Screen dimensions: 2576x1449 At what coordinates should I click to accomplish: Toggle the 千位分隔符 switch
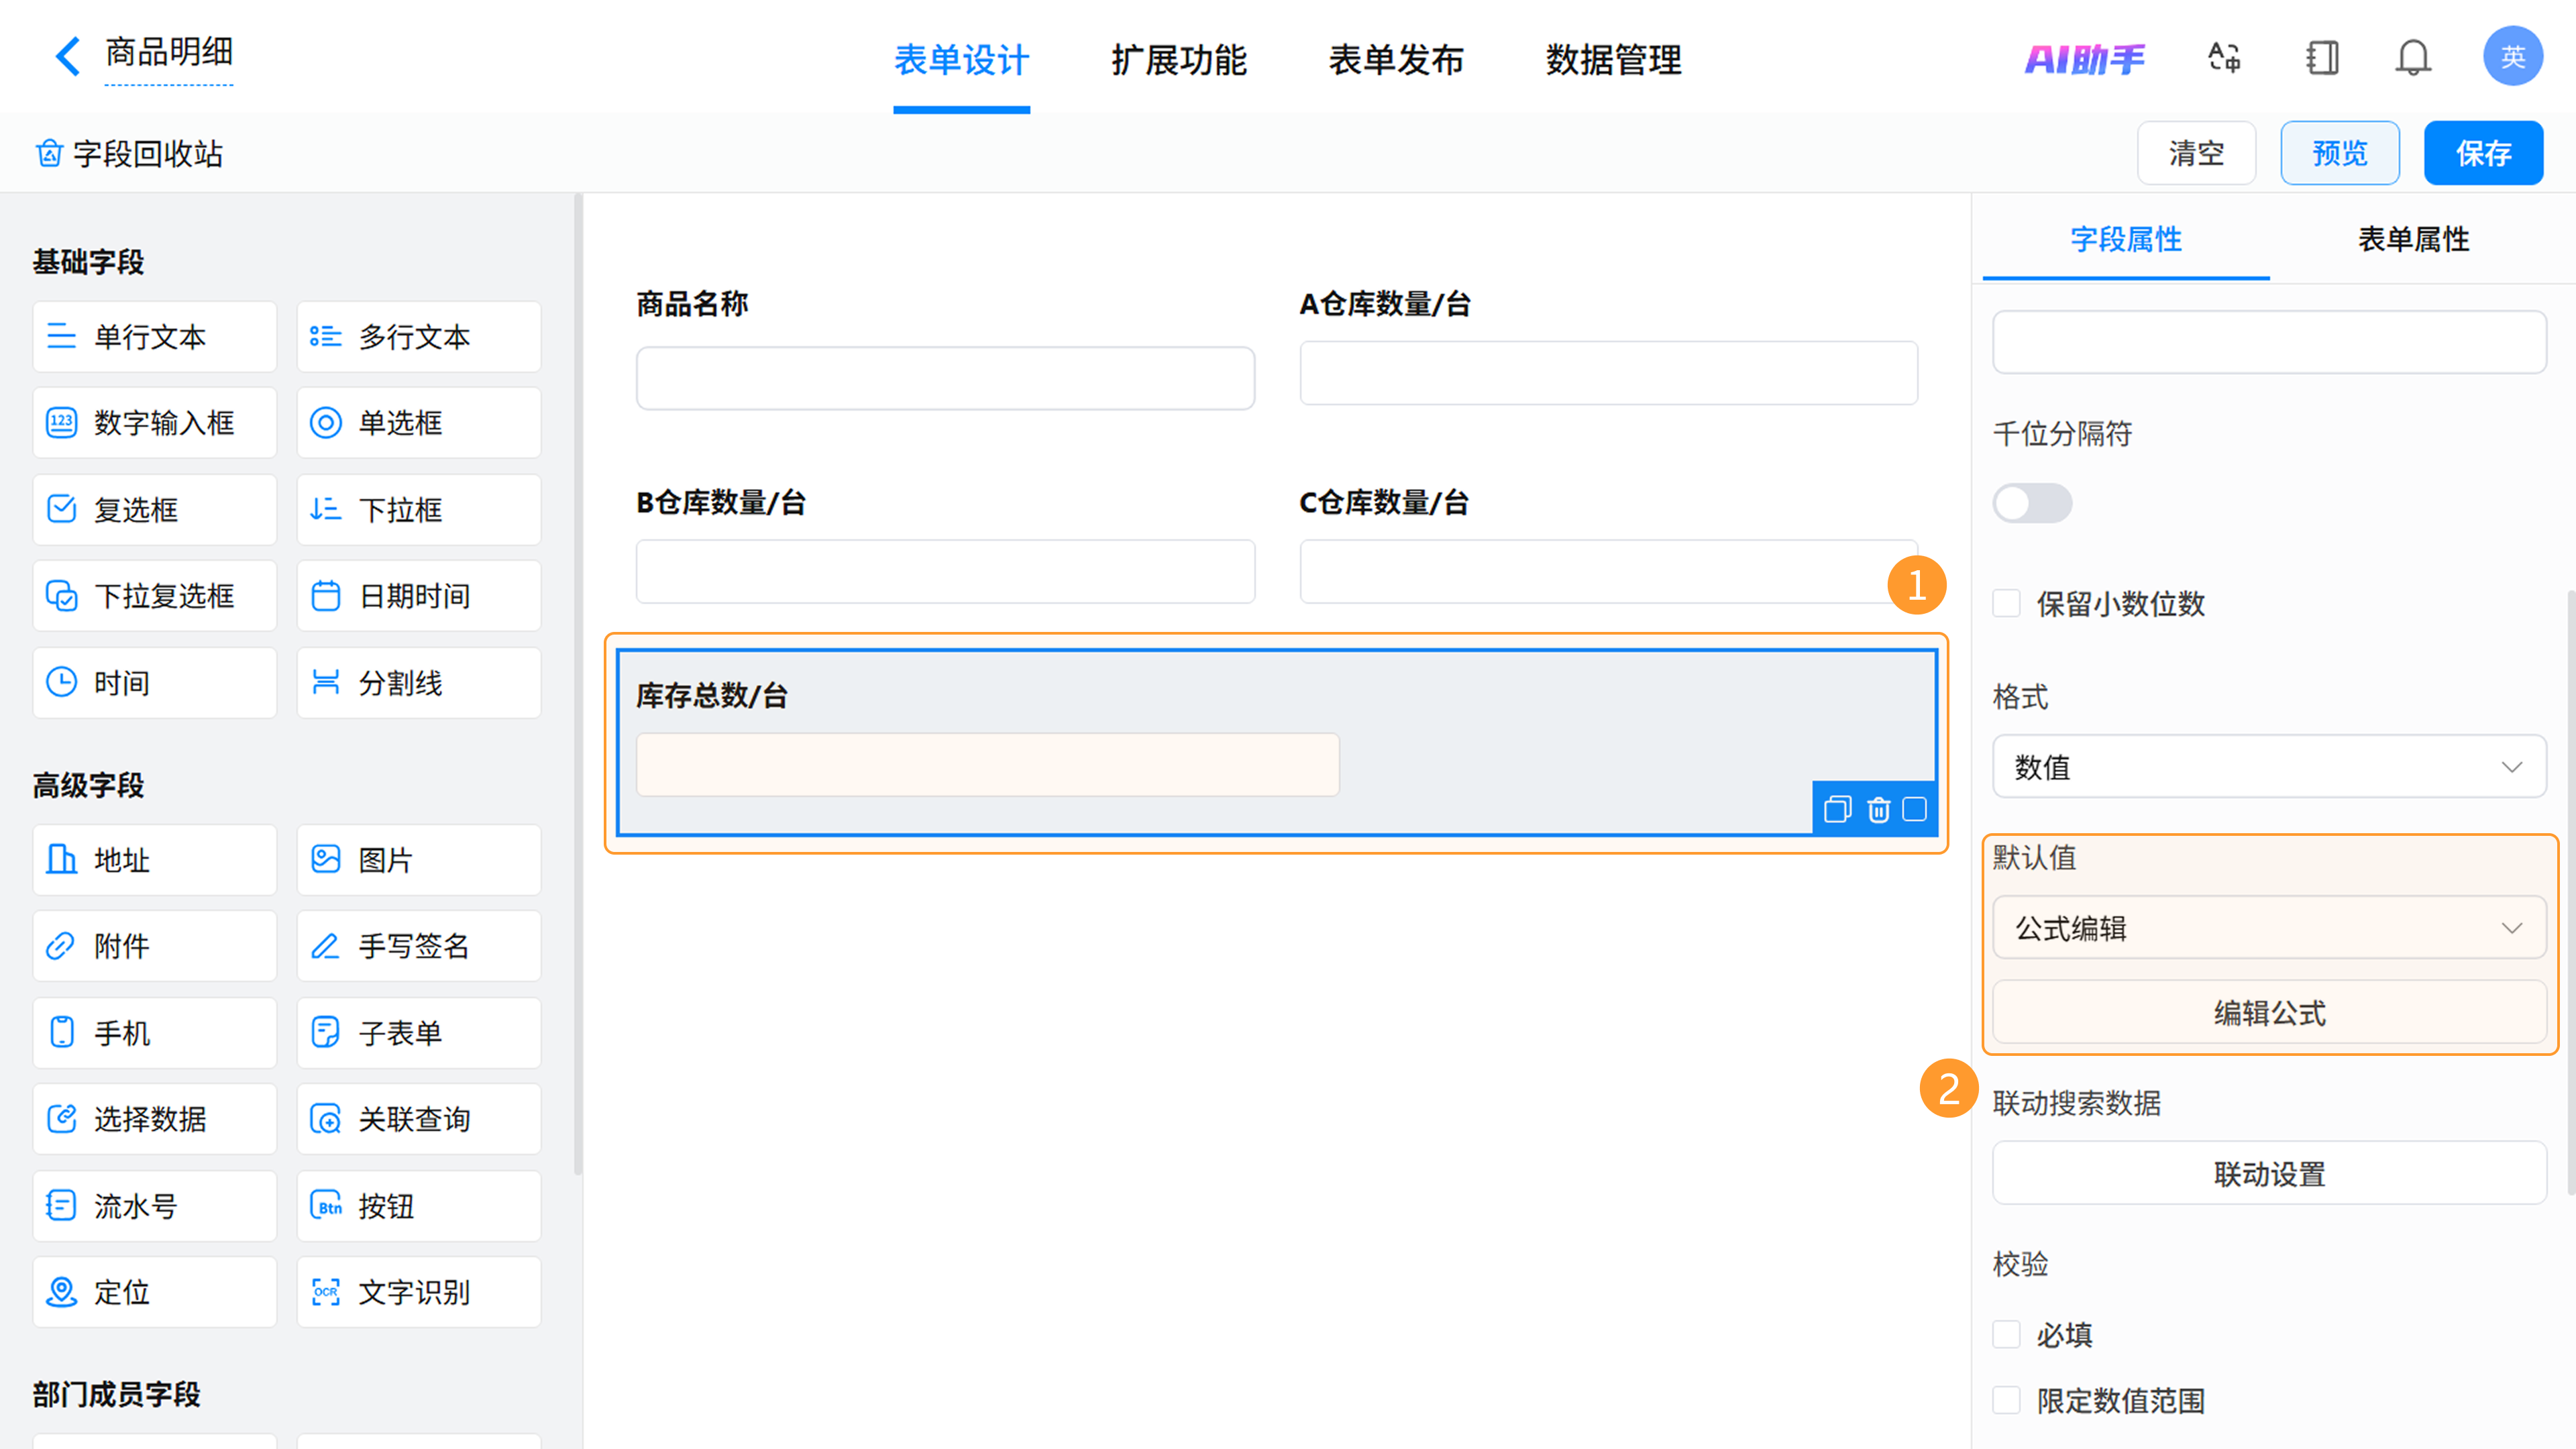point(2032,503)
